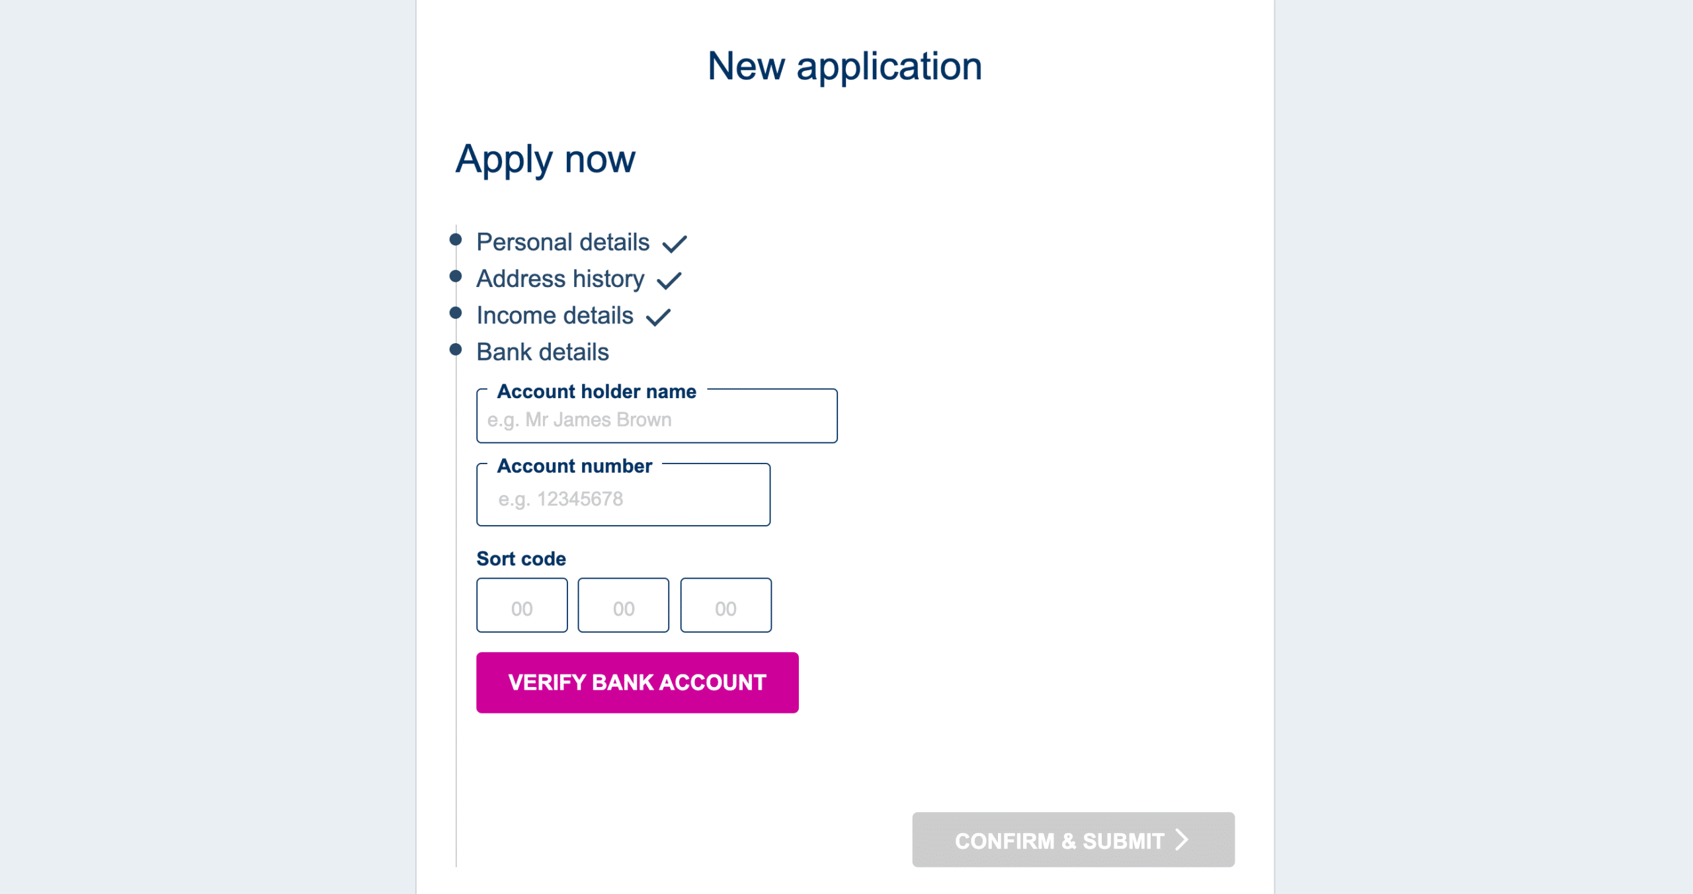The height and width of the screenshot is (894, 1693).
Task: Click the bullet beside Income details
Action: [456, 313]
